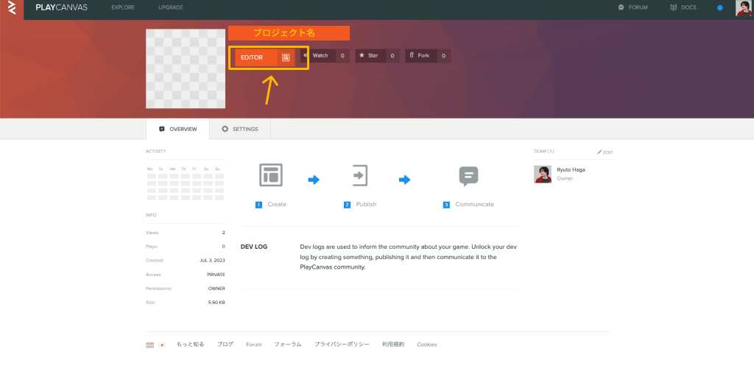Click the PRIVATE access value
754x377 pixels.
pyautogui.click(x=216, y=275)
